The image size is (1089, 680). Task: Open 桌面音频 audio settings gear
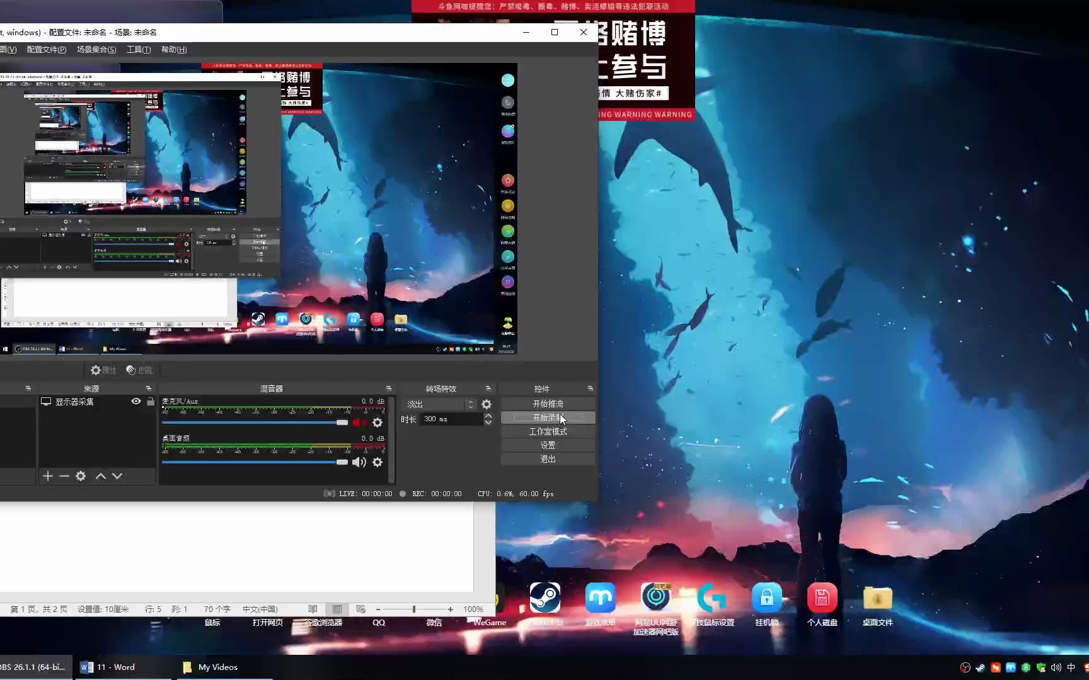pos(377,462)
